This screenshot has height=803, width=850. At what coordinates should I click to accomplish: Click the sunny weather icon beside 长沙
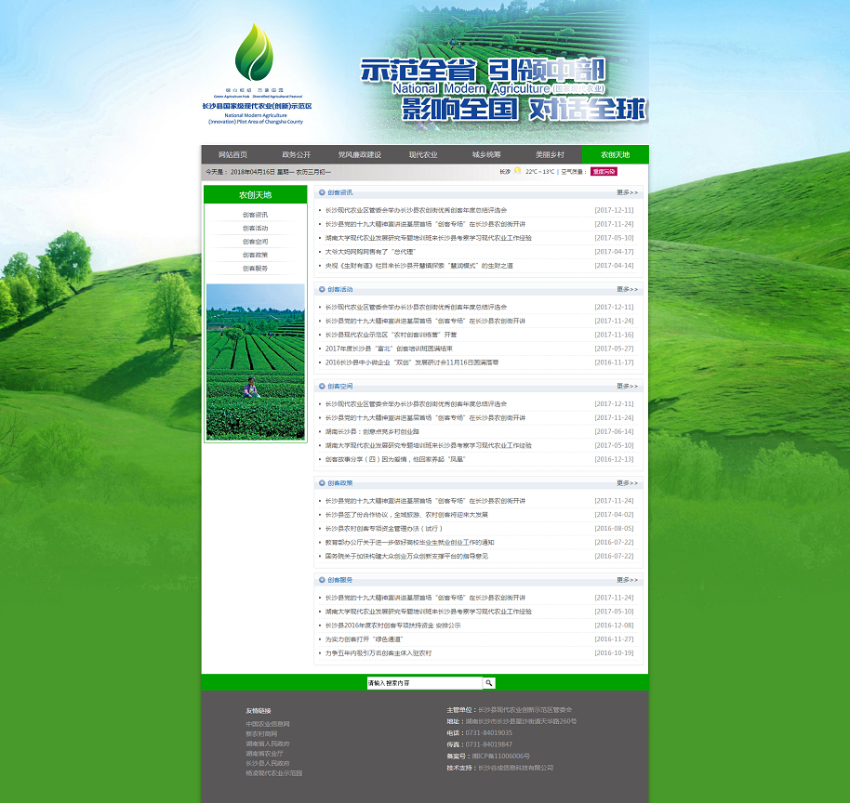click(518, 171)
